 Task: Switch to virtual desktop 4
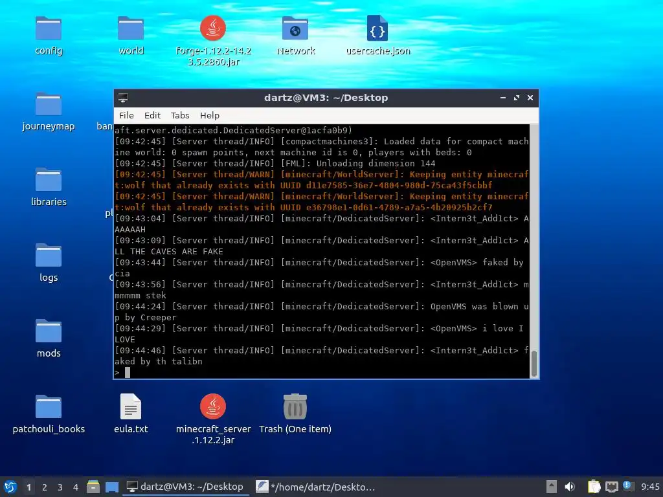[x=76, y=487]
